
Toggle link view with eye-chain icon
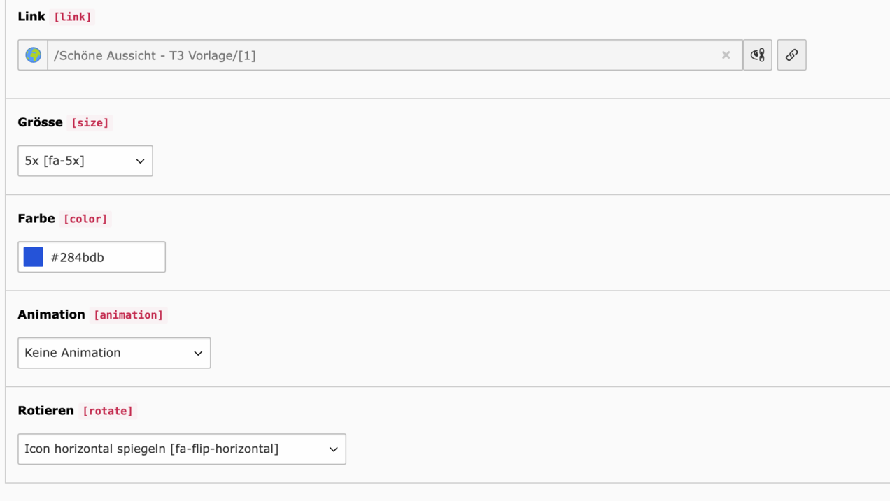[x=757, y=55]
